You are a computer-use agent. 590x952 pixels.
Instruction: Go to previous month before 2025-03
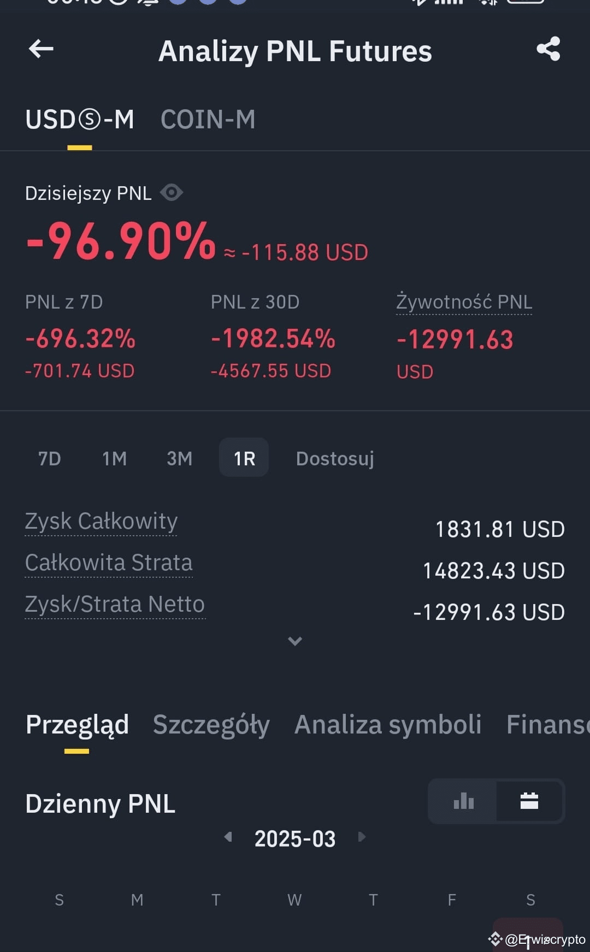(228, 837)
